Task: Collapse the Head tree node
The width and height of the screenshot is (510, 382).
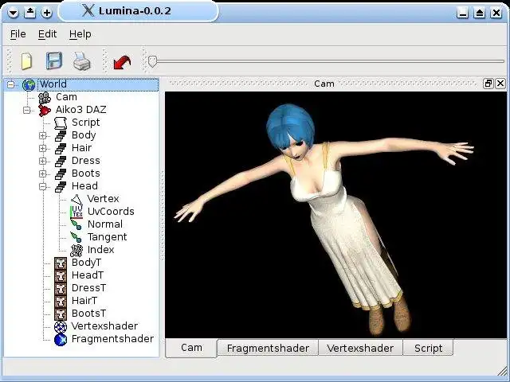Action: click(x=42, y=186)
